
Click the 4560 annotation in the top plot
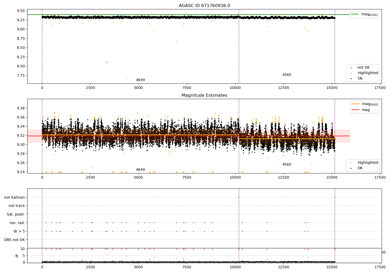pyautogui.click(x=287, y=75)
